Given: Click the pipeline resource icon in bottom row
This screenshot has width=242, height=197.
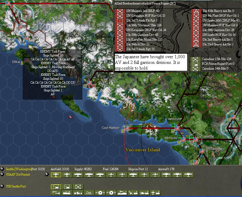Looking at the screenshot, I should coord(56,193).
